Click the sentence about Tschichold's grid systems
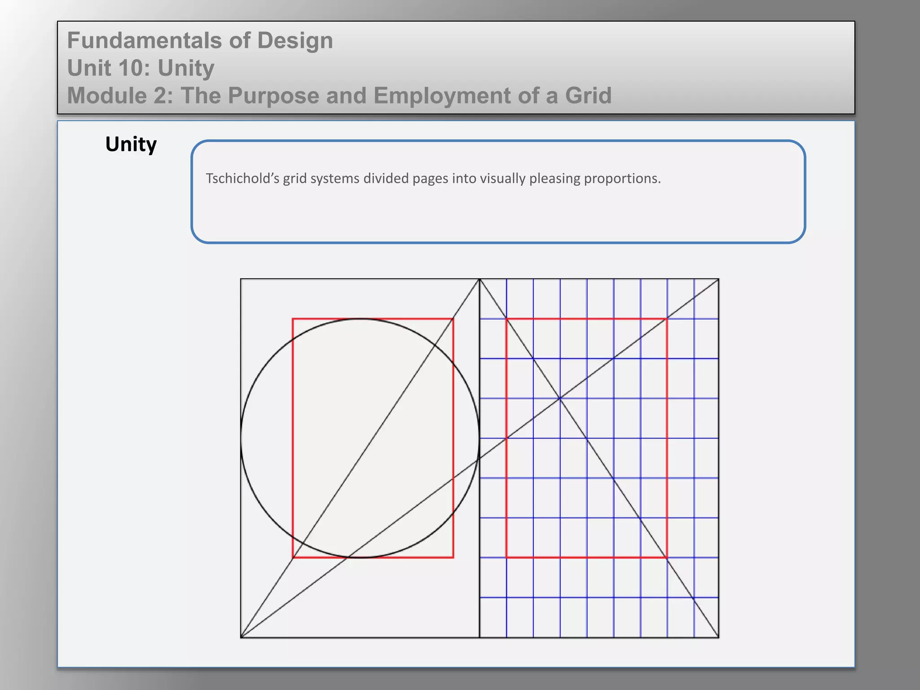Image resolution: width=920 pixels, height=690 pixels. [x=433, y=178]
